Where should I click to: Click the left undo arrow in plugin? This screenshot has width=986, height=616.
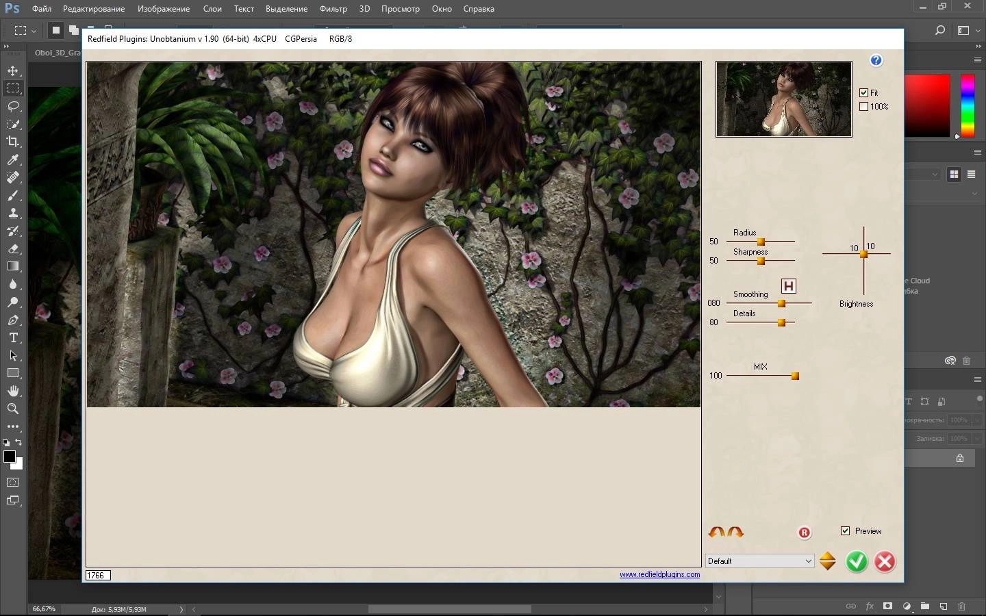coord(717,532)
